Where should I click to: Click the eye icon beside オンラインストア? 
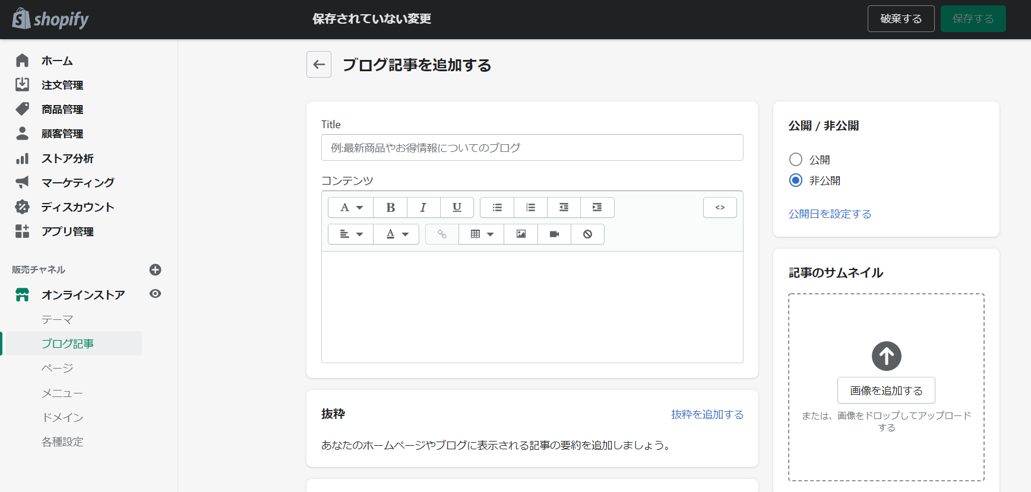(x=155, y=294)
